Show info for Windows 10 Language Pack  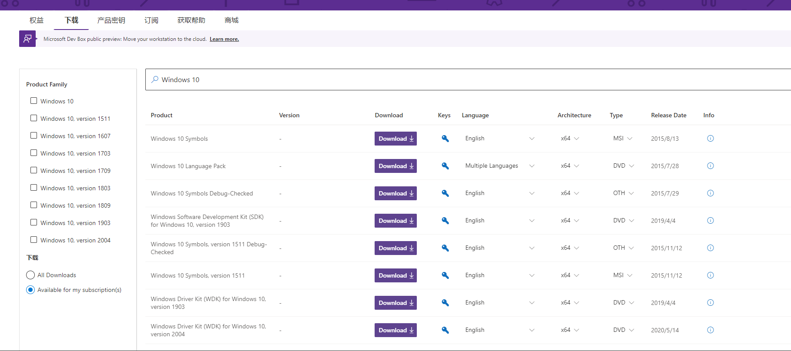(x=711, y=166)
